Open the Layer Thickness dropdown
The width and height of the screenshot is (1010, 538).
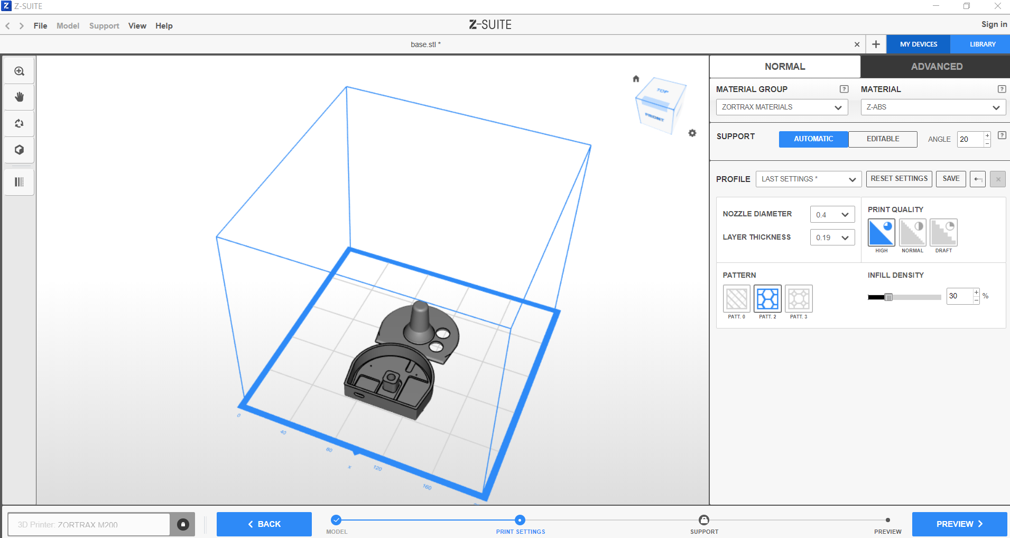coord(832,238)
